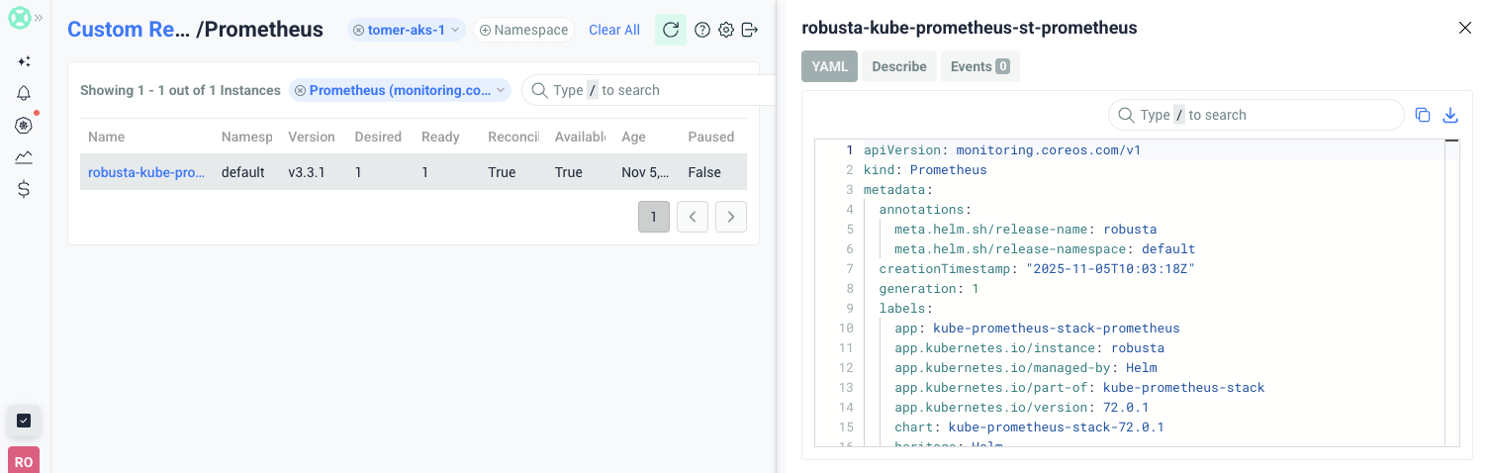Expand the tomer-aks-1 cluster dropdown
The image size is (1488, 473).
[x=456, y=30]
